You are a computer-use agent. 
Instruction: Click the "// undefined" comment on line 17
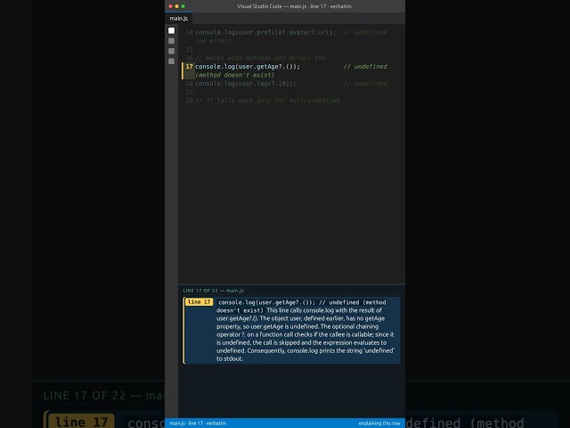[365, 67]
